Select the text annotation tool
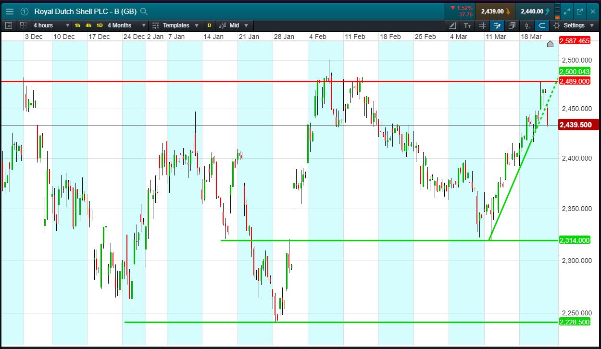Viewport: 601px width, 349px height. [x=468, y=25]
